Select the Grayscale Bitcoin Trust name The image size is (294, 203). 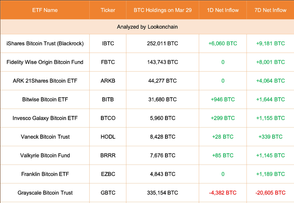(x=45, y=193)
